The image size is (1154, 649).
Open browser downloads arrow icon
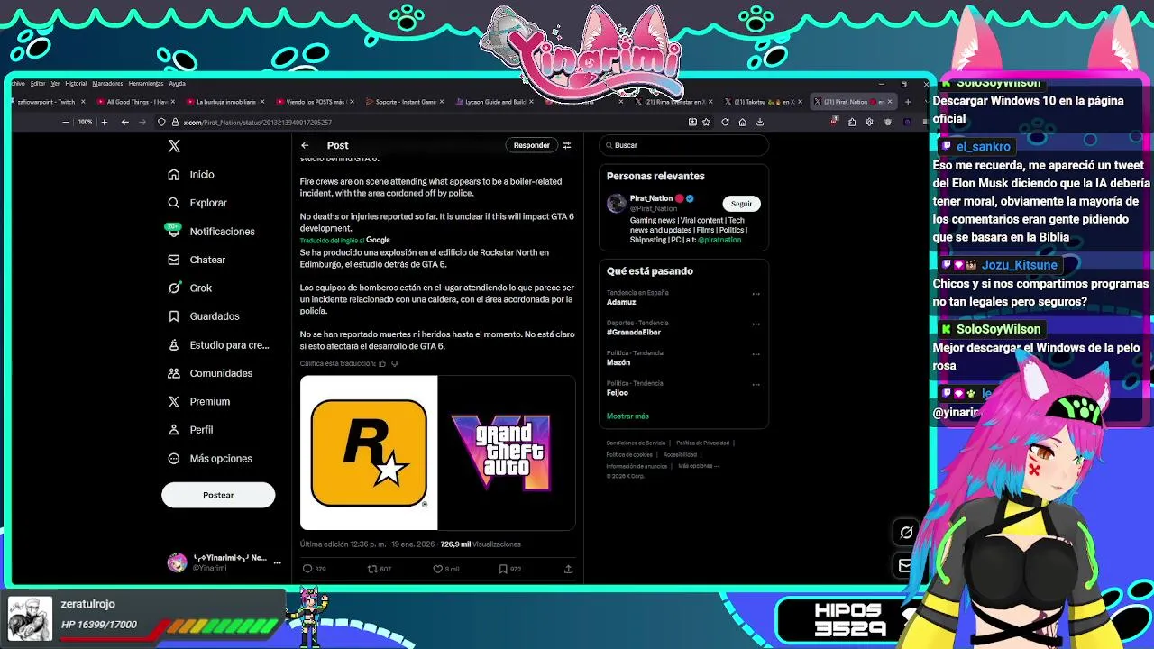coord(760,123)
